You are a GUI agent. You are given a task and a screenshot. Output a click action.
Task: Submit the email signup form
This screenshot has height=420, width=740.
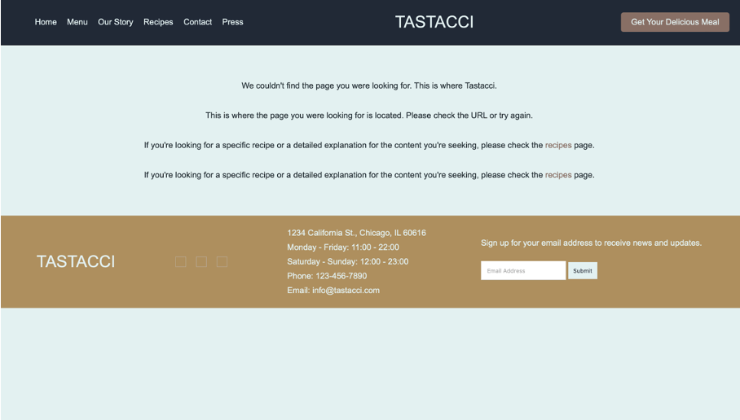click(x=582, y=270)
